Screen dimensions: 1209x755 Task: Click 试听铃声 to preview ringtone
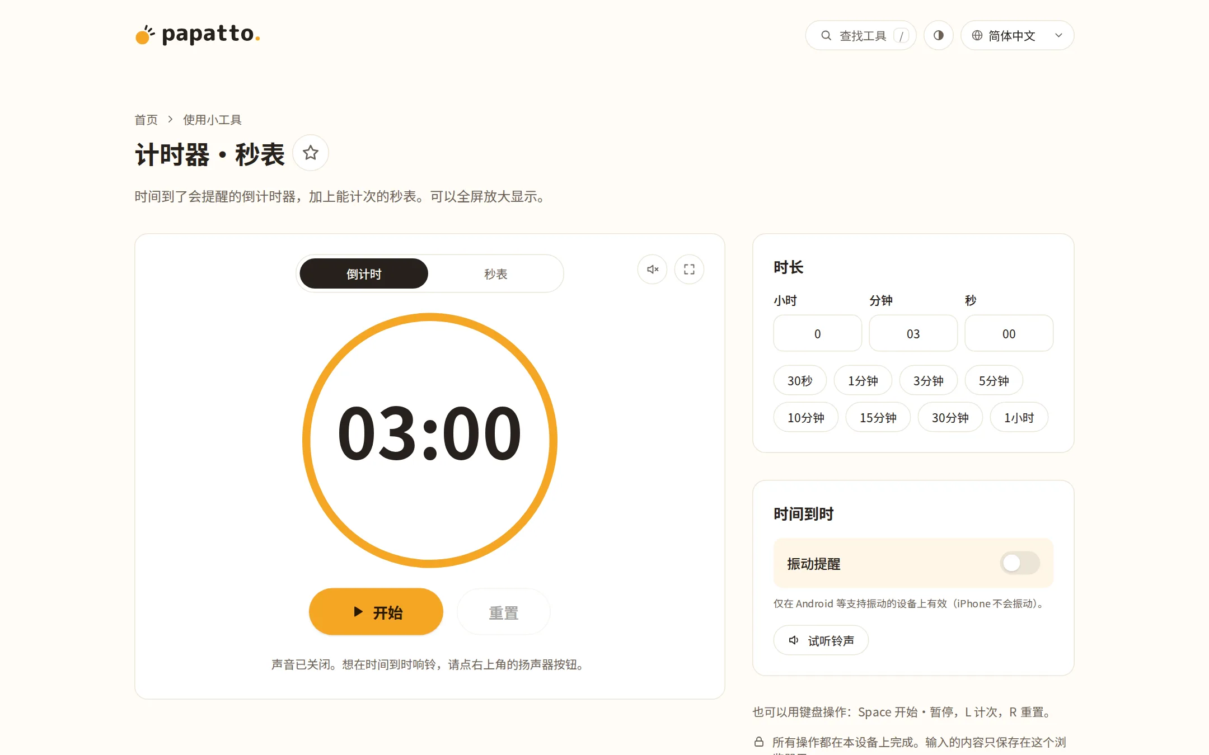coord(821,640)
